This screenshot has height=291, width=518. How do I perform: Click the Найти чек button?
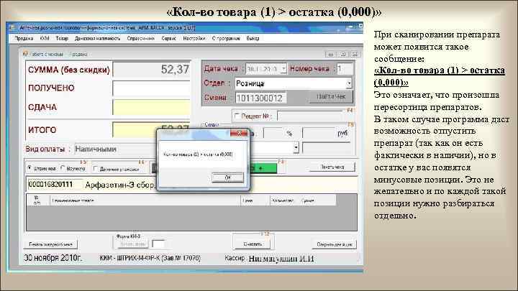tap(331, 97)
